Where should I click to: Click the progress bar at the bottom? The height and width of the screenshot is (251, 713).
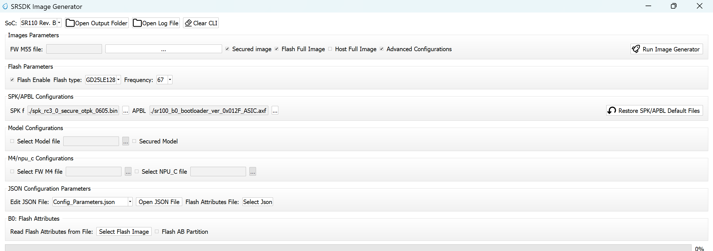(348, 248)
